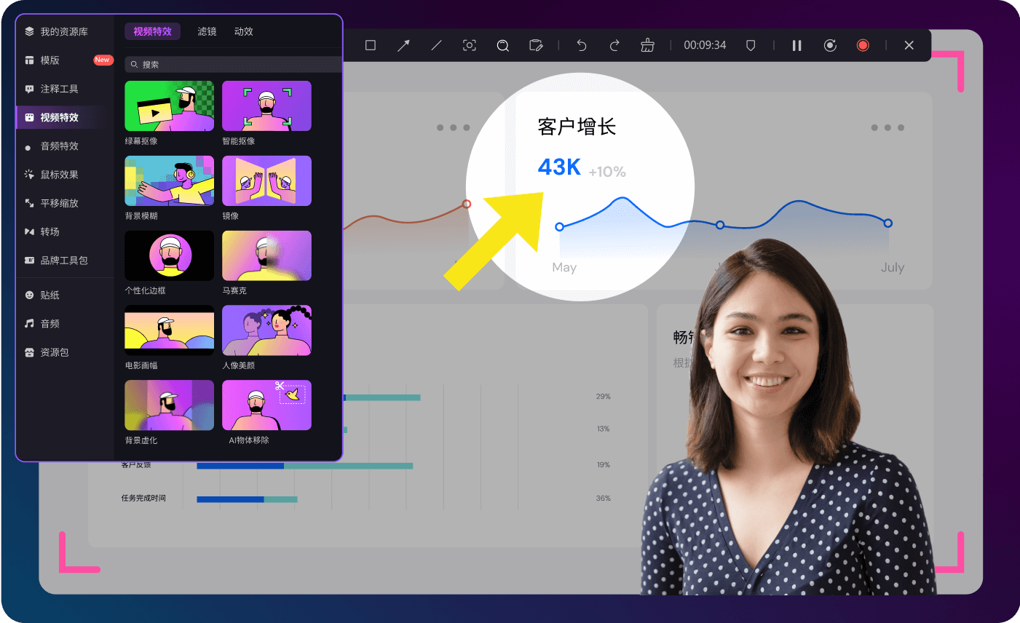
Task: Pause the recording
Action: 797,45
